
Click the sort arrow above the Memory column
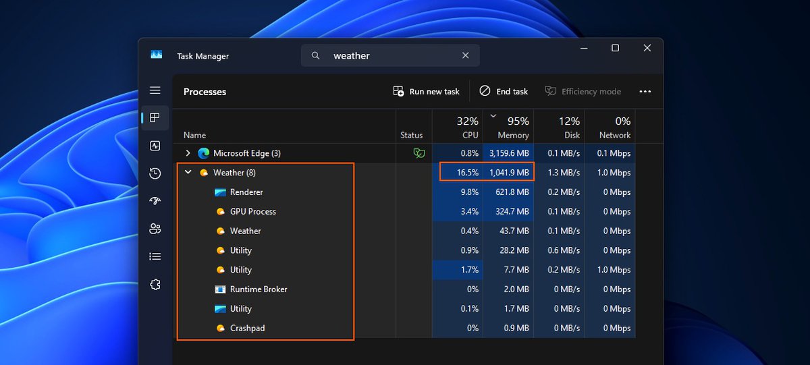point(493,116)
